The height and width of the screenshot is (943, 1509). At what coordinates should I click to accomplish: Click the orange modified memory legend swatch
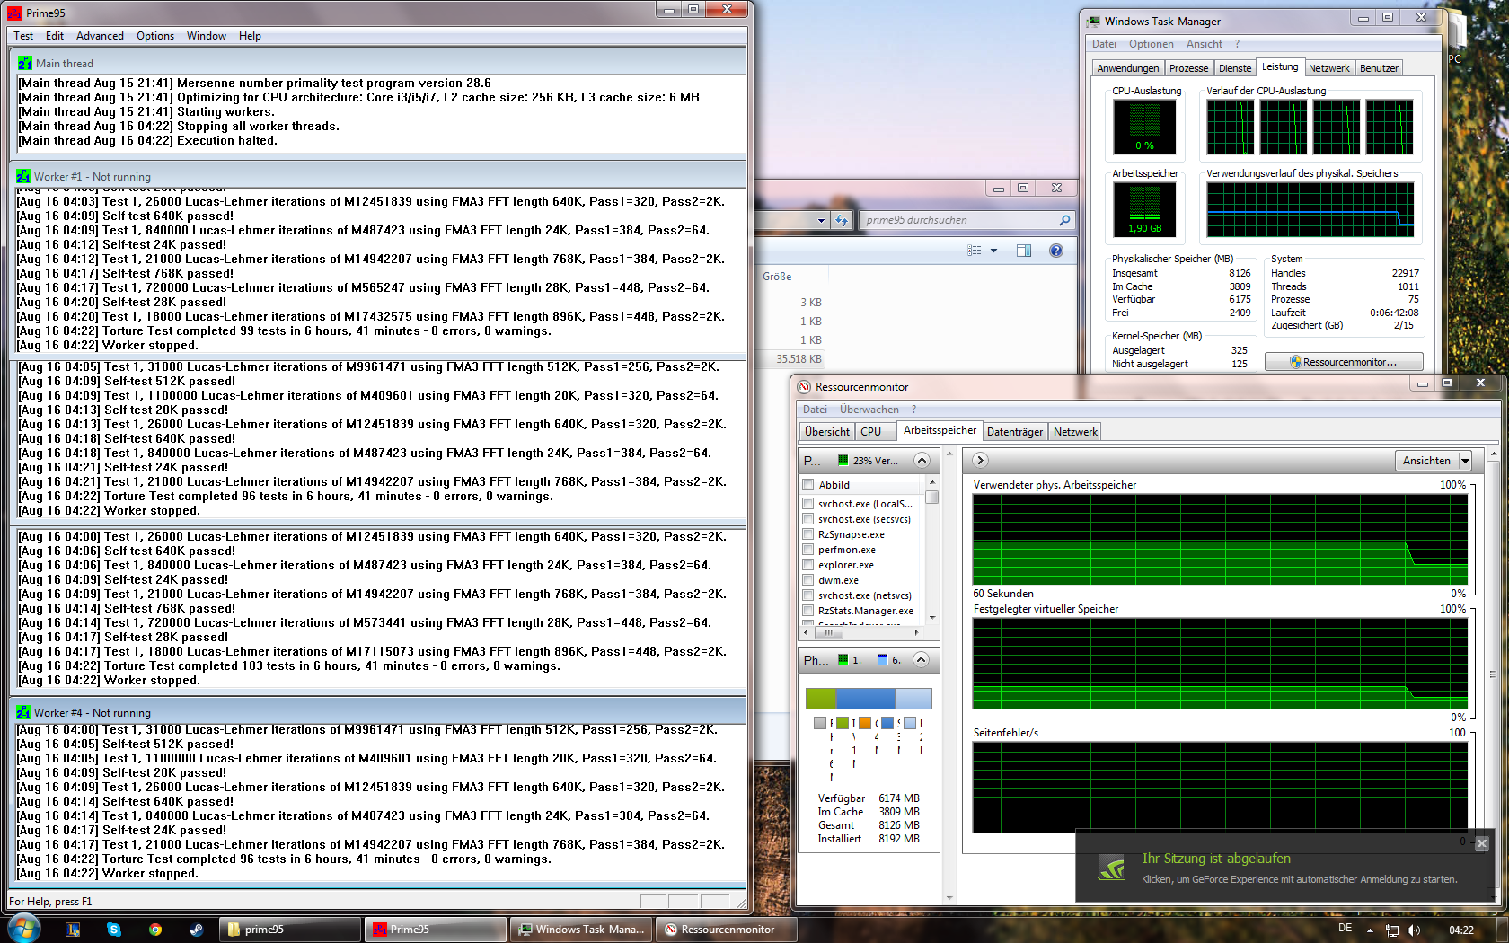pyautogui.click(x=864, y=723)
